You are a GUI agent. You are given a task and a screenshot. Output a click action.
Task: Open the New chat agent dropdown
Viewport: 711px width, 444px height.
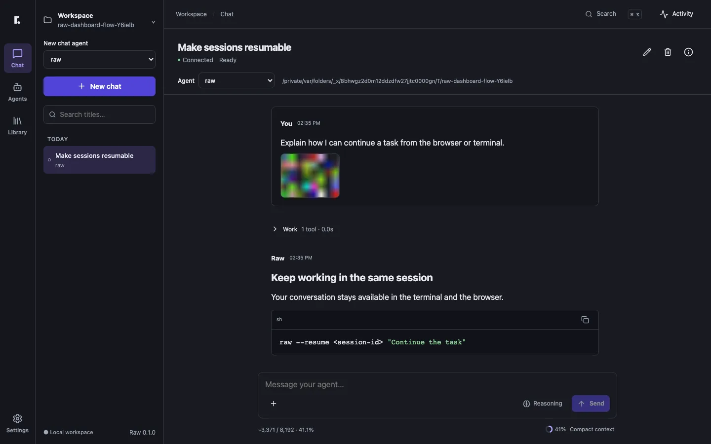(100, 60)
